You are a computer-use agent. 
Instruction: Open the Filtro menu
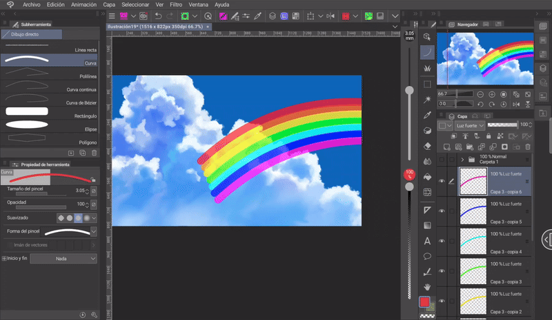(176, 4)
